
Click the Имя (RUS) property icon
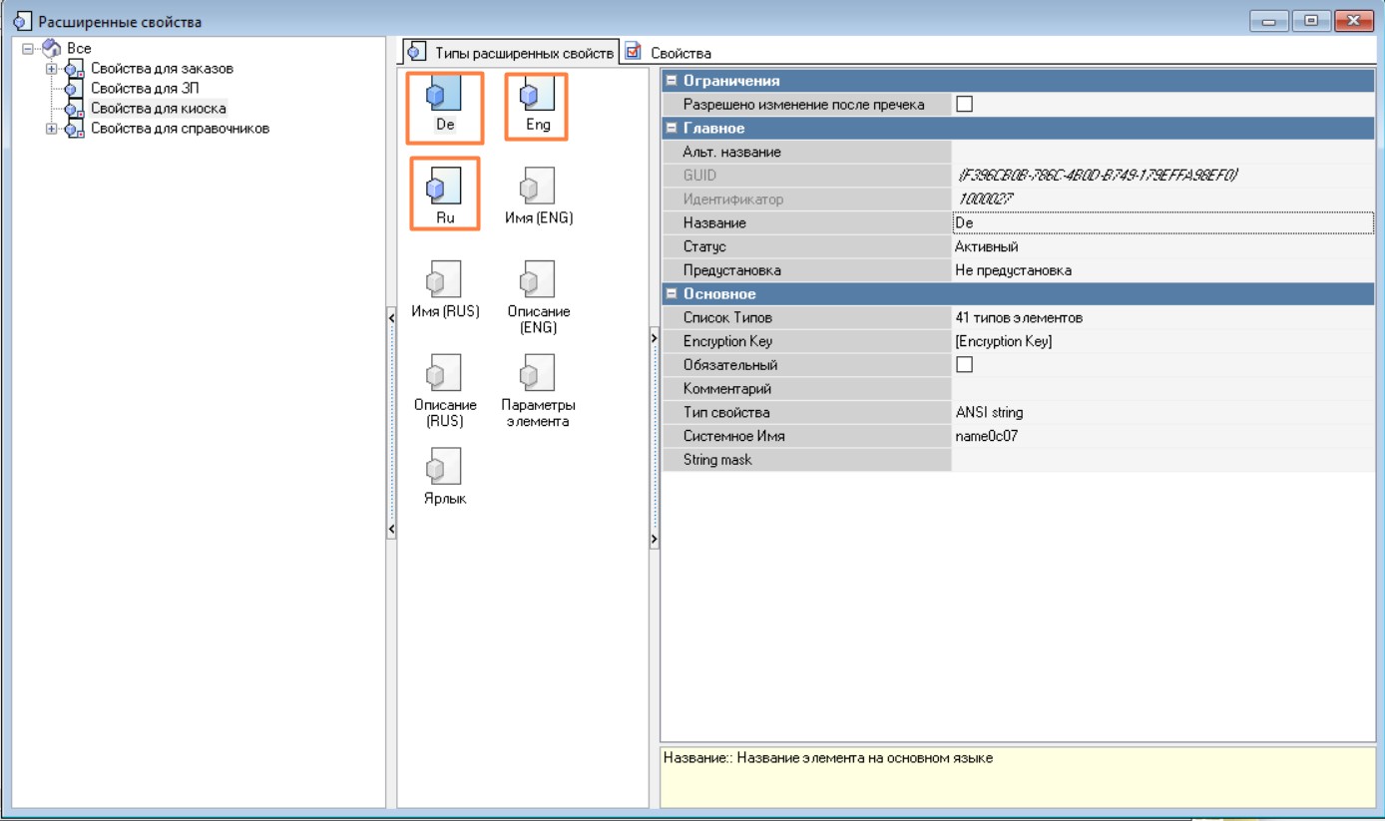pyautogui.click(x=444, y=279)
